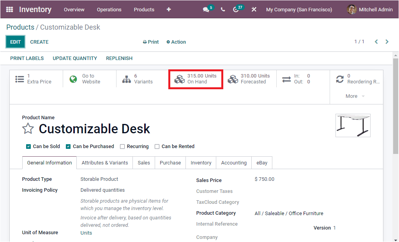Click the next record chevron
This screenshot has width=399, height=242.
pos(387,41)
